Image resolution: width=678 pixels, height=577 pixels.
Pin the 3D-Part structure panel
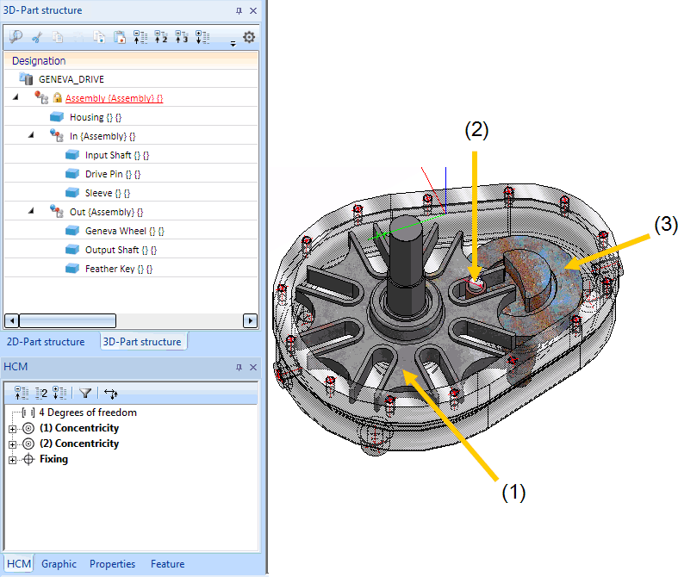(x=239, y=11)
